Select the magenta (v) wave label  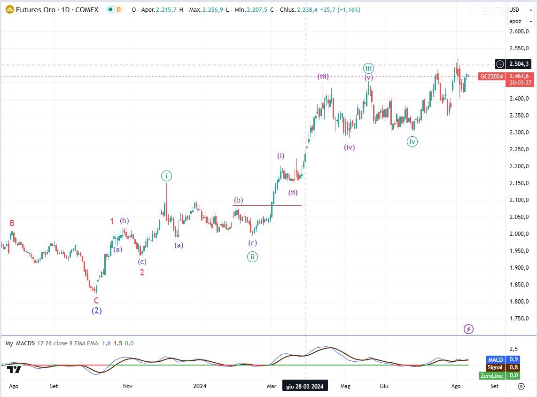point(368,78)
